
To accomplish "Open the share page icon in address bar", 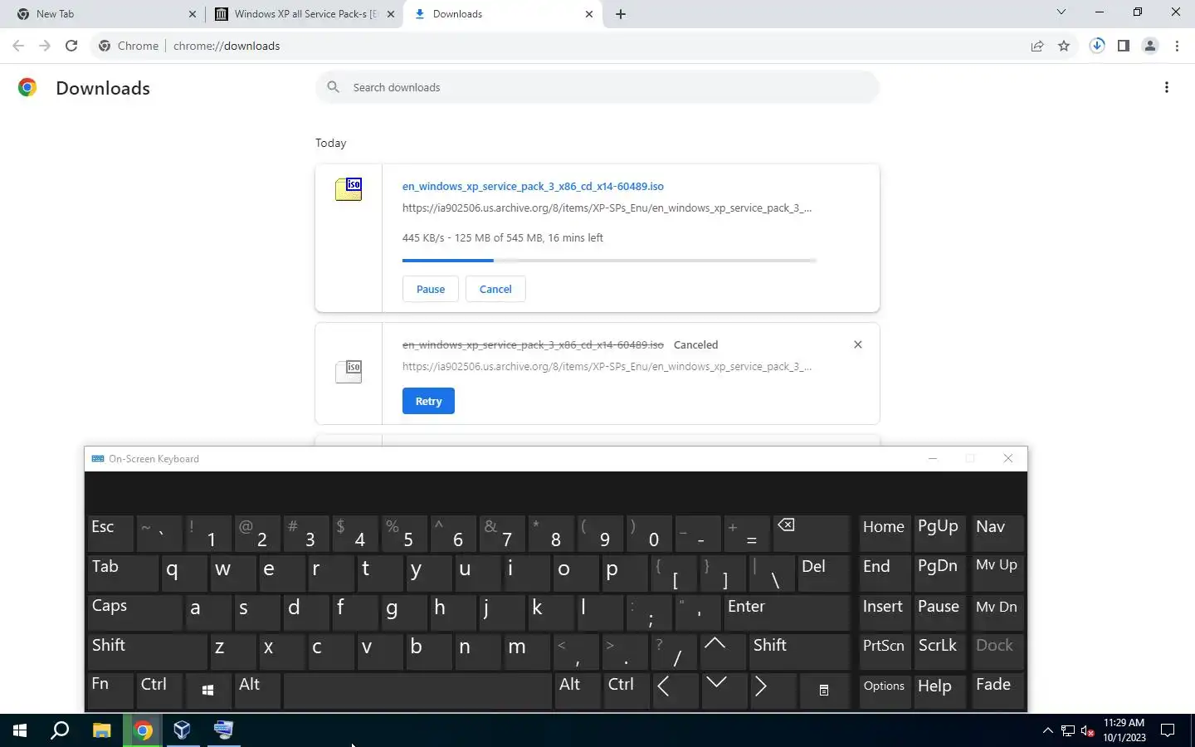I will [x=1037, y=46].
